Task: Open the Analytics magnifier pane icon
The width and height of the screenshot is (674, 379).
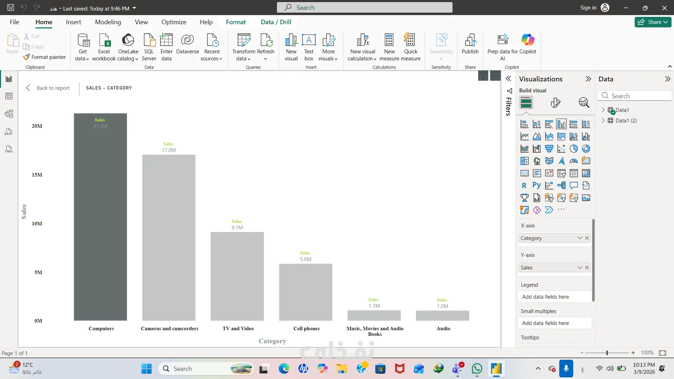Action: tap(584, 102)
